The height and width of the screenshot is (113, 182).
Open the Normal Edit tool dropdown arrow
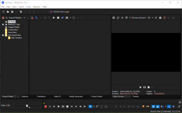[x=94, y=106]
